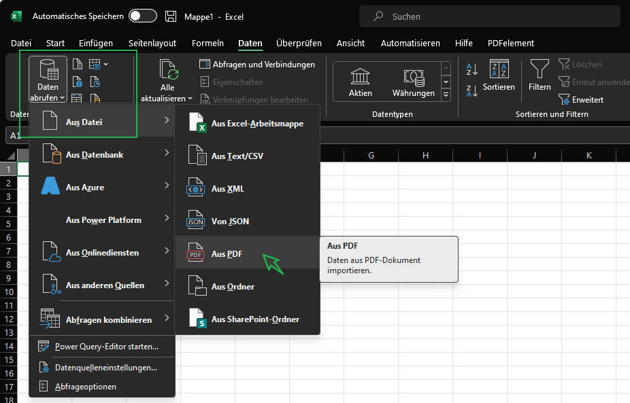The image size is (630, 403).
Task: Select the Aus Datei menu entry
Action: click(x=103, y=121)
